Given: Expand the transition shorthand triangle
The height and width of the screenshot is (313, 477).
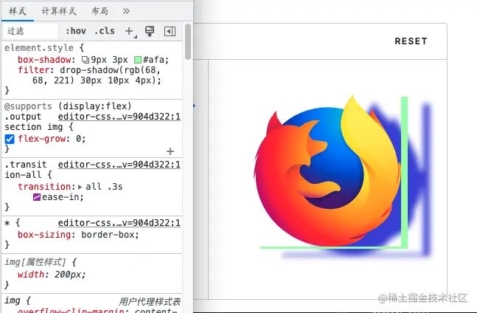Looking at the screenshot, I should click(80, 187).
